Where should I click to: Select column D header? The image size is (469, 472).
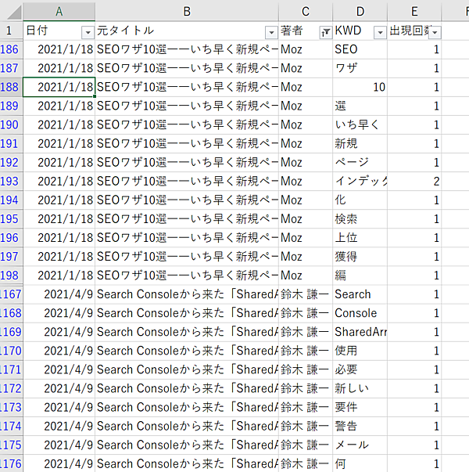360,12
